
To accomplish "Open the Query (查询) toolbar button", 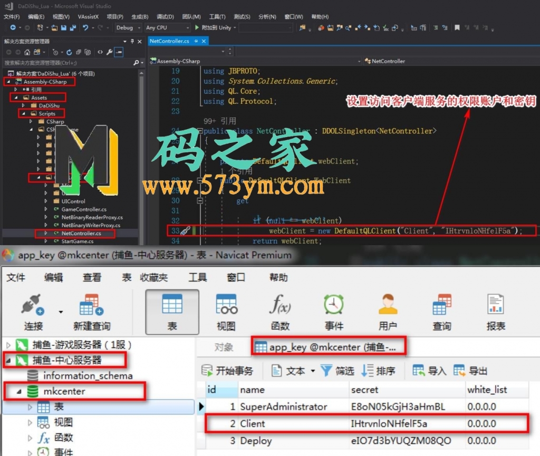I will pos(442,313).
